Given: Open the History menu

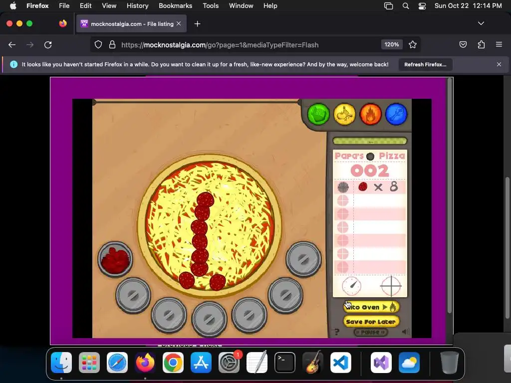Looking at the screenshot, I should pyautogui.click(x=138, y=6).
